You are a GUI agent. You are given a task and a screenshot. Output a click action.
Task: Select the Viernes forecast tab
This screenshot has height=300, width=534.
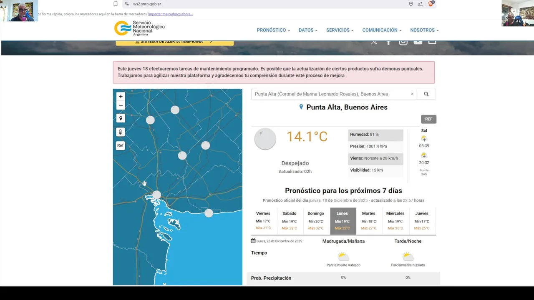pos(263,221)
